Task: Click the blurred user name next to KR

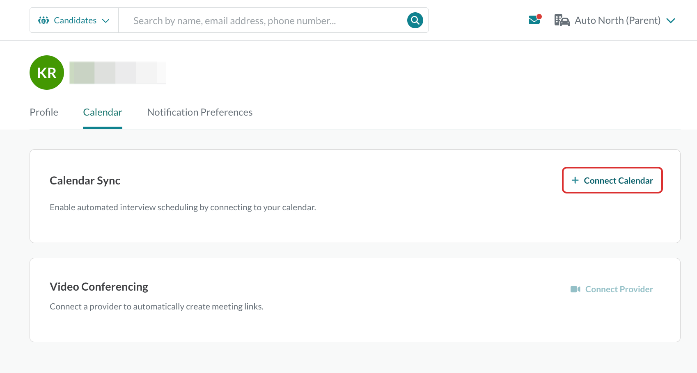Action: [x=117, y=73]
